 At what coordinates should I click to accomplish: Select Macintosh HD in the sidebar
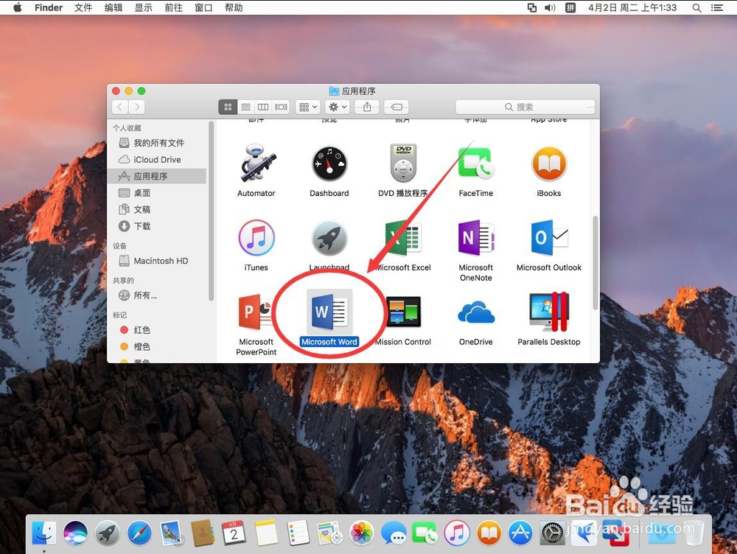click(x=156, y=261)
